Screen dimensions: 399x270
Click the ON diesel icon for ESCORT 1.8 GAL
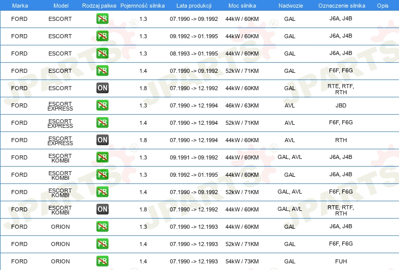point(102,88)
